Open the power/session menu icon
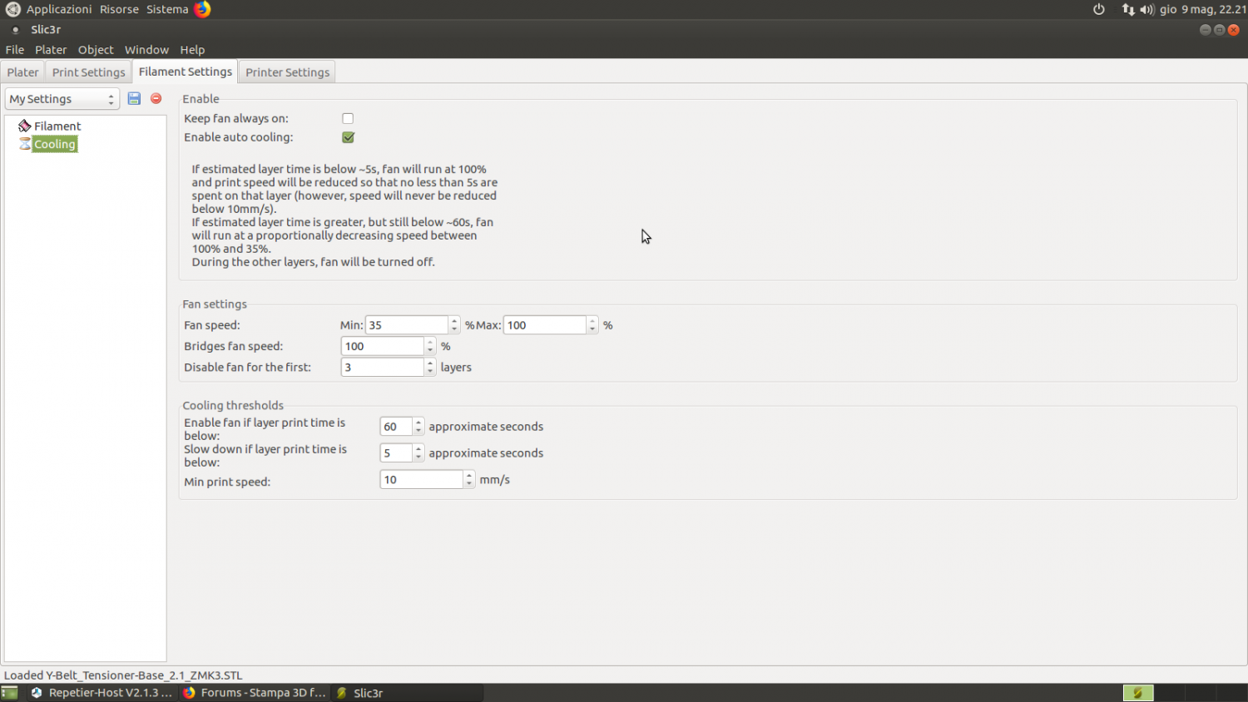Image resolution: width=1248 pixels, height=702 pixels. coord(1099,9)
